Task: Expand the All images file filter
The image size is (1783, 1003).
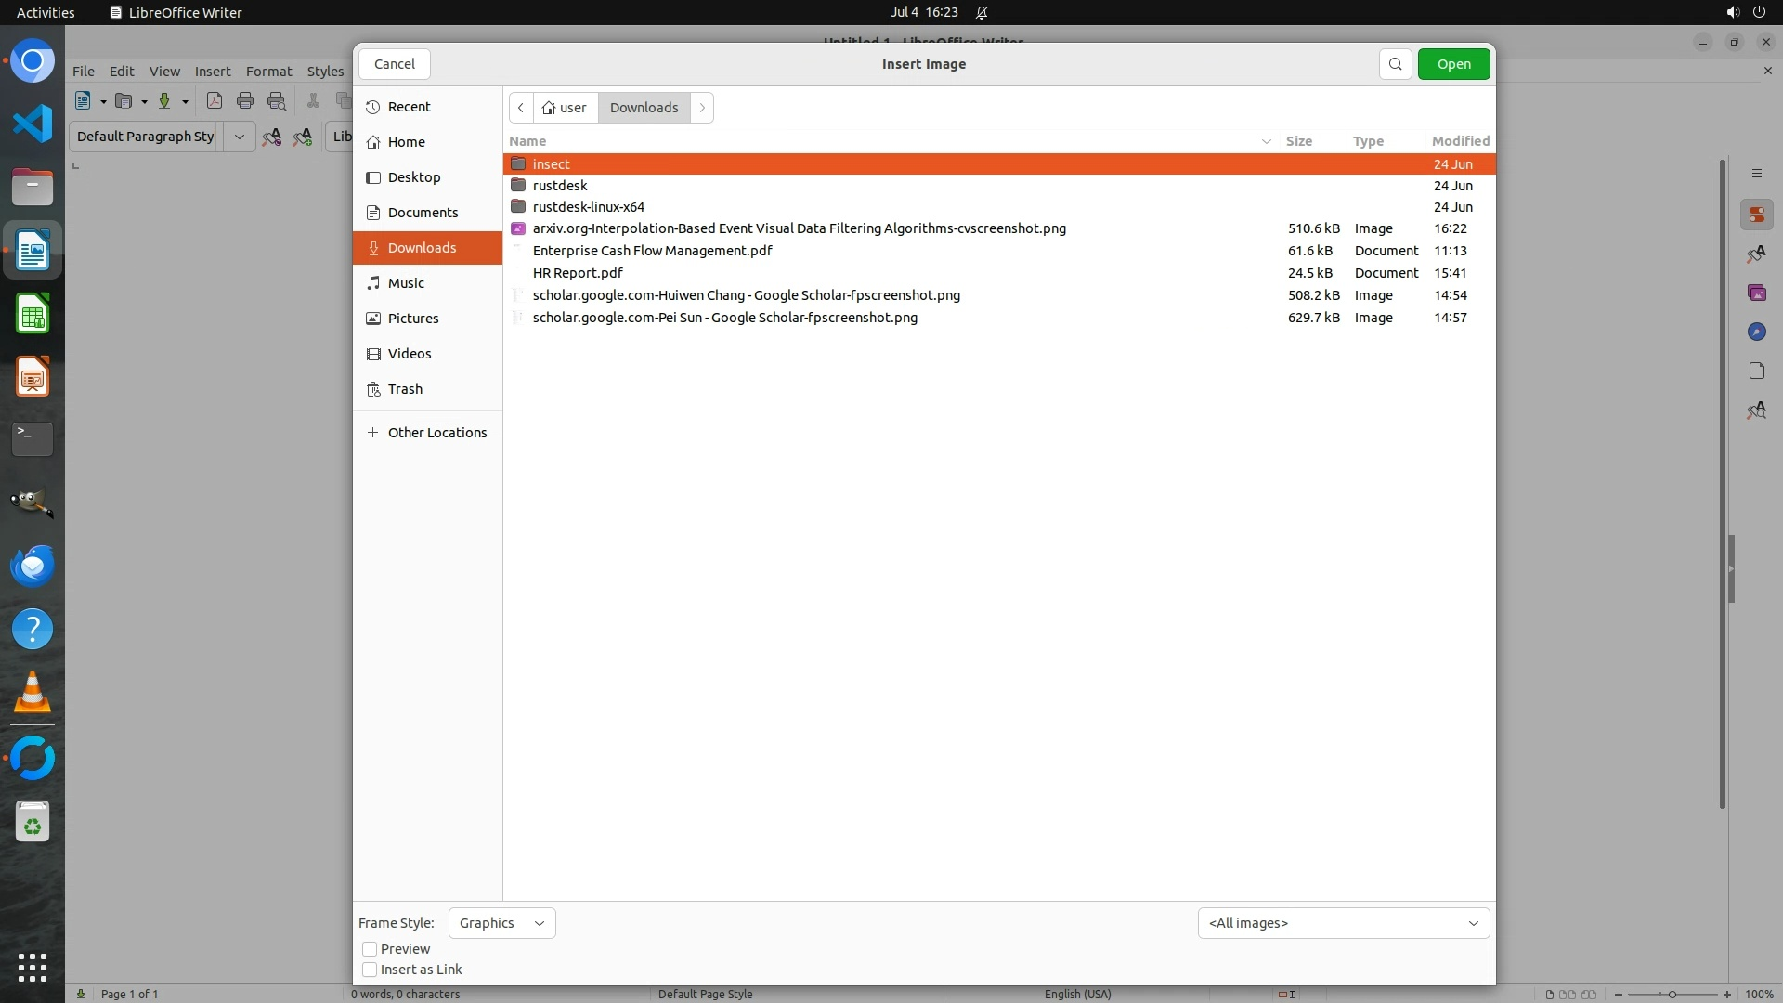Action: pyautogui.click(x=1343, y=923)
